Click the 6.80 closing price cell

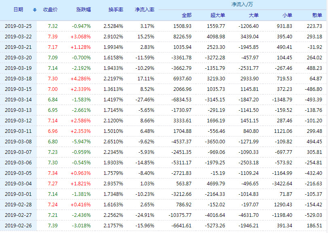(53, 142)
